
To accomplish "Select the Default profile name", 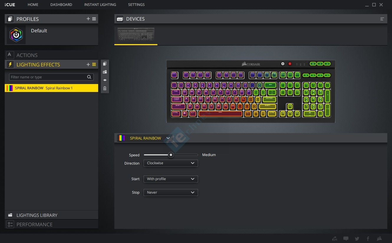I will pos(39,31).
